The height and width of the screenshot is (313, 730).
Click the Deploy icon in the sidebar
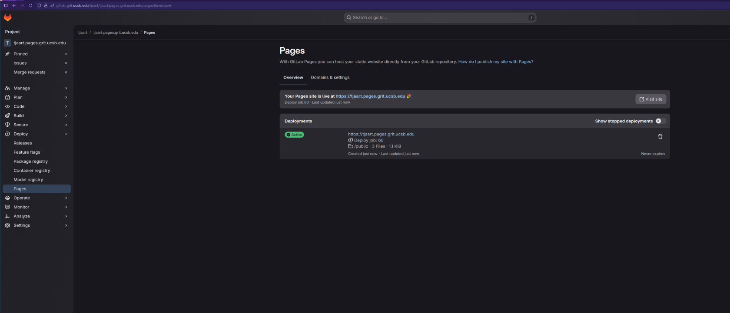point(7,134)
